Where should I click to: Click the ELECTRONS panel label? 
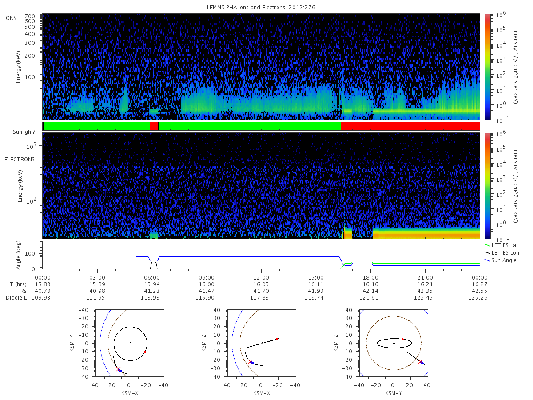pos(19,159)
